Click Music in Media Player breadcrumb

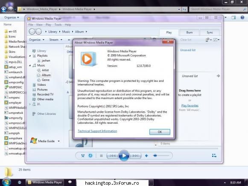coord(66,32)
